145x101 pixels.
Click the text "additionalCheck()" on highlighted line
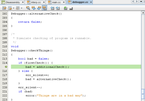(x=52, y=67)
